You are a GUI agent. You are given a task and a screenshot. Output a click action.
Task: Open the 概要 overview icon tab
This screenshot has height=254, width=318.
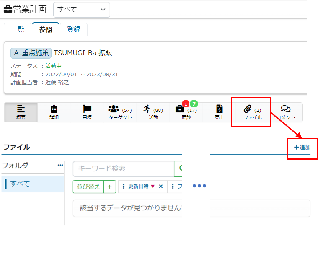(x=21, y=112)
